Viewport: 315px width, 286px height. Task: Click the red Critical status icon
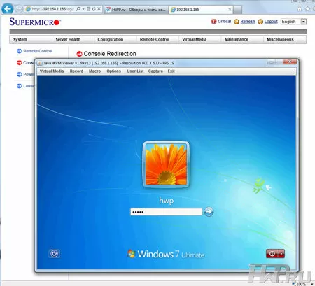tap(213, 22)
